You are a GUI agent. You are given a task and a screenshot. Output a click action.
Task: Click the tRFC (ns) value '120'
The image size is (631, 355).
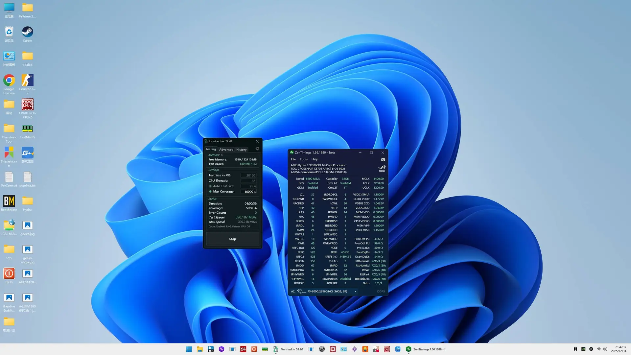pos(313,248)
